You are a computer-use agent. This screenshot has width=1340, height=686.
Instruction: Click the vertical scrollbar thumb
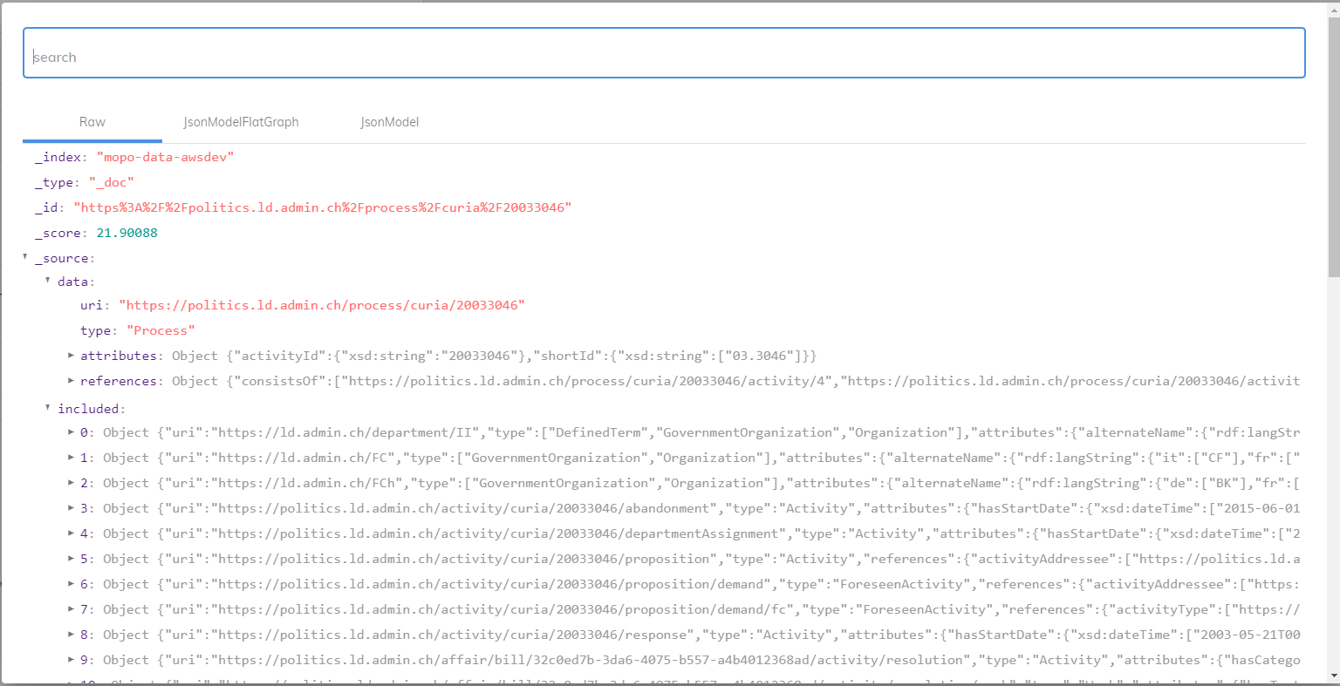click(1333, 146)
